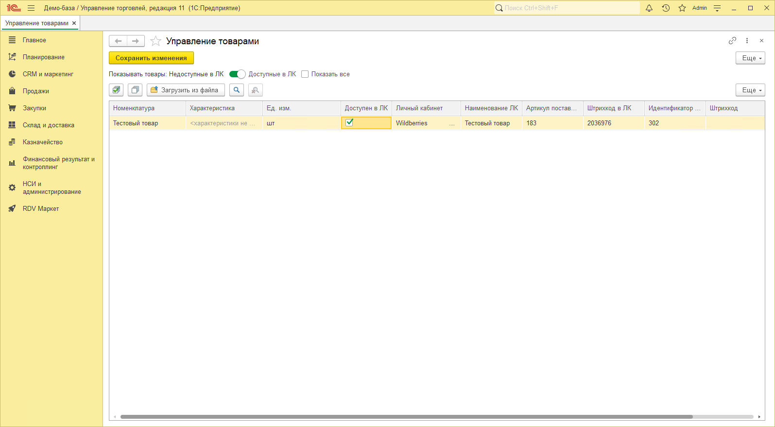Click Загрузить из файла button
This screenshot has height=427, width=775.
pyautogui.click(x=186, y=90)
